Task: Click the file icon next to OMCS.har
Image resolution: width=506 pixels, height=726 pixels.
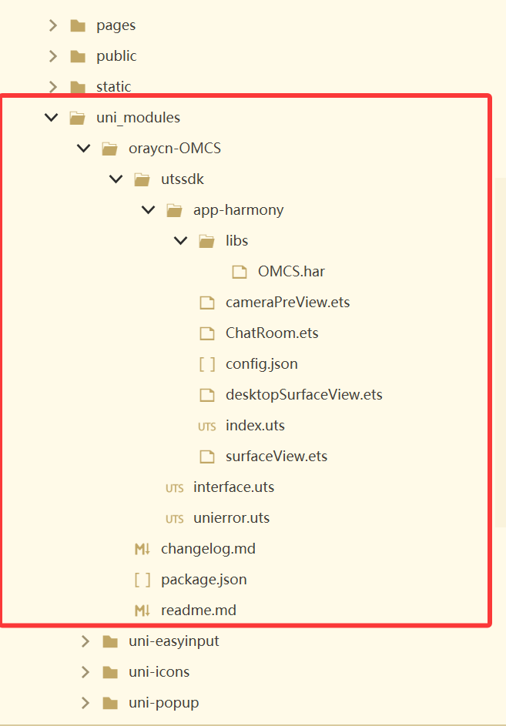Action: pyautogui.click(x=239, y=272)
